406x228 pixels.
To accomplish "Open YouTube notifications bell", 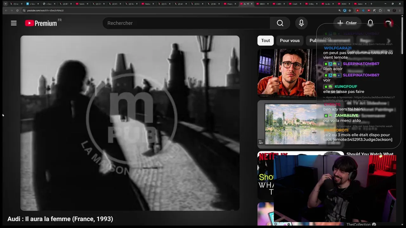I will [x=370, y=23].
